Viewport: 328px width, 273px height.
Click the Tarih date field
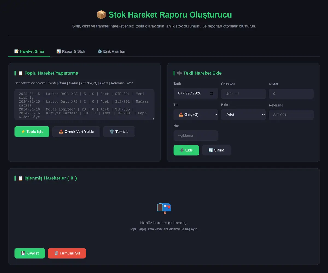(x=196, y=93)
